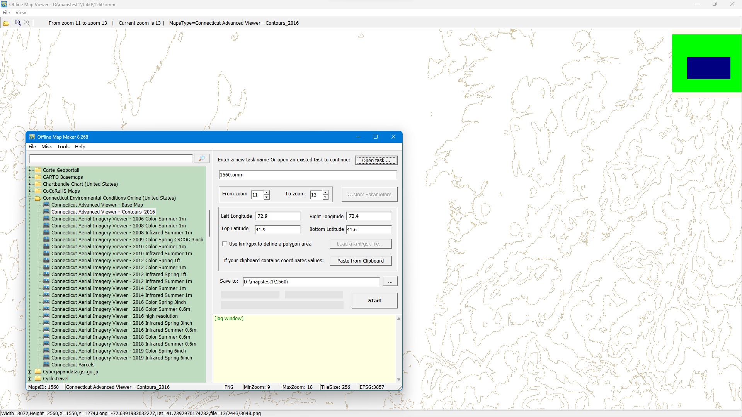Select Connecticut Aerial Imagery 2016 Color Spring 3inch
The width and height of the screenshot is (742, 417).
coord(119,302)
